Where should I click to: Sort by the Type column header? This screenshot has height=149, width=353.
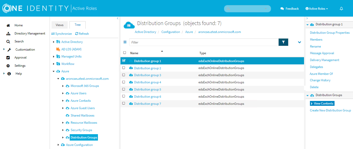[x=203, y=53]
